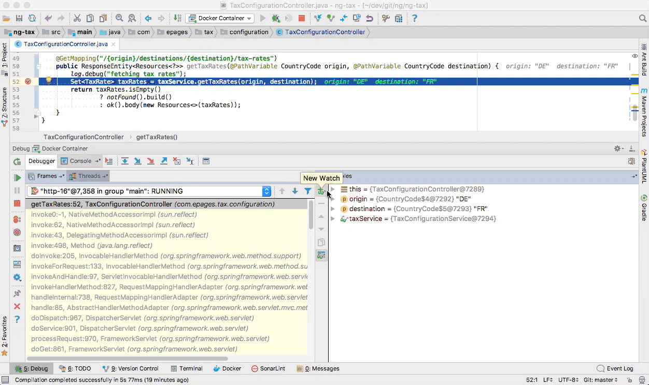Open the Event Log
This screenshot has width=649, height=385.
tap(615, 368)
